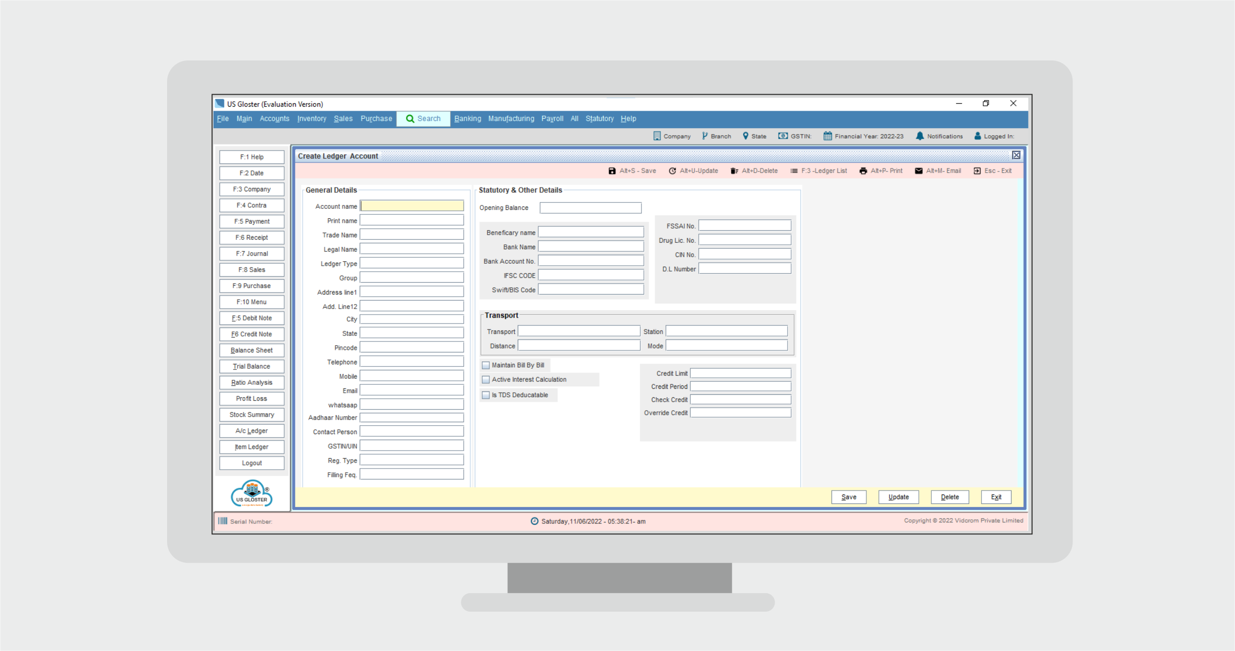Open the Reg. Type field
The height and width of the screenshot is (651, 1235).
click(x=412, y=460)
